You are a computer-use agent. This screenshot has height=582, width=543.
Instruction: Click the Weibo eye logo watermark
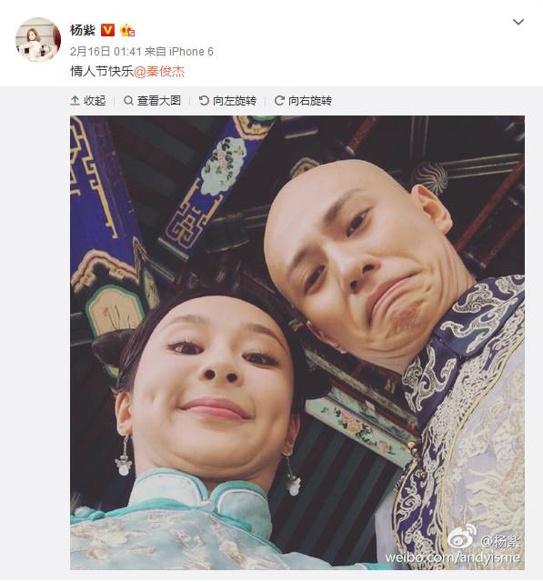click(x=462, y=537)
